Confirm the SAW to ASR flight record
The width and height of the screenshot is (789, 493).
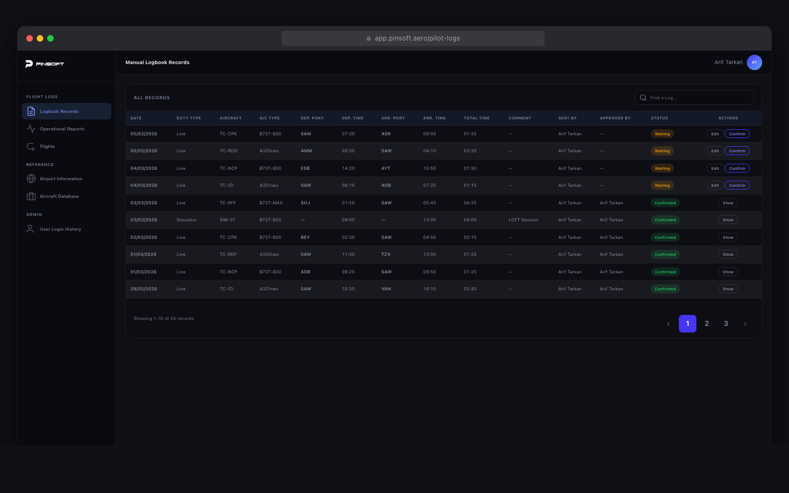(737, 134)
